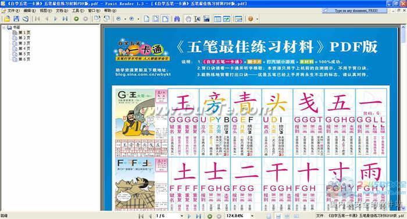Image resolution: width=407 pixels, height=219 pixels.
Task: Set Actual Size page view icon
Action: 147,19
